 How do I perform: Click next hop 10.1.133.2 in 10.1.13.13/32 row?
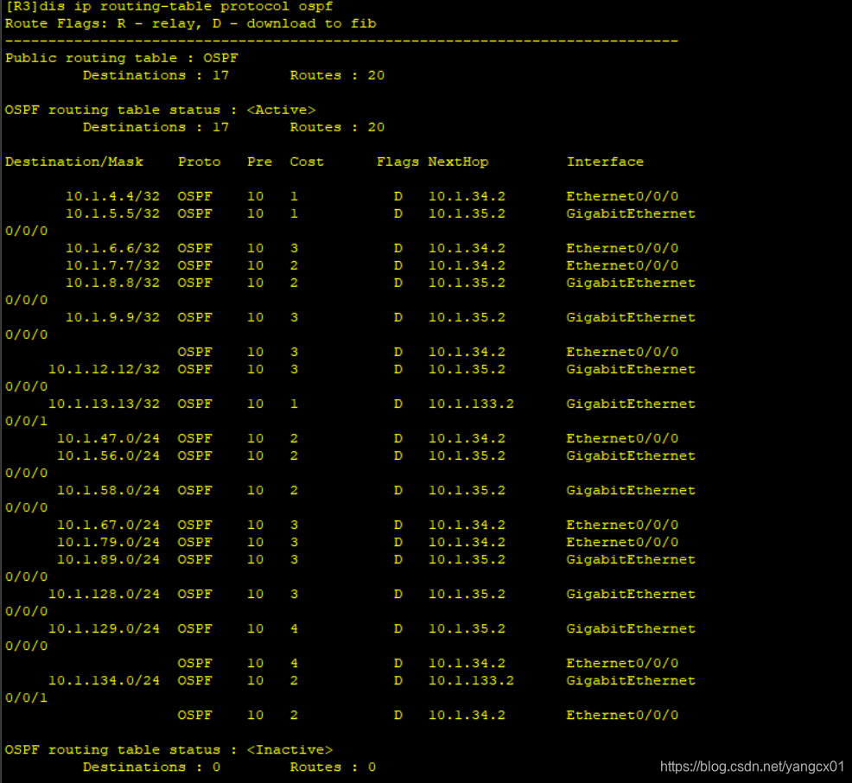click(471, 404)
